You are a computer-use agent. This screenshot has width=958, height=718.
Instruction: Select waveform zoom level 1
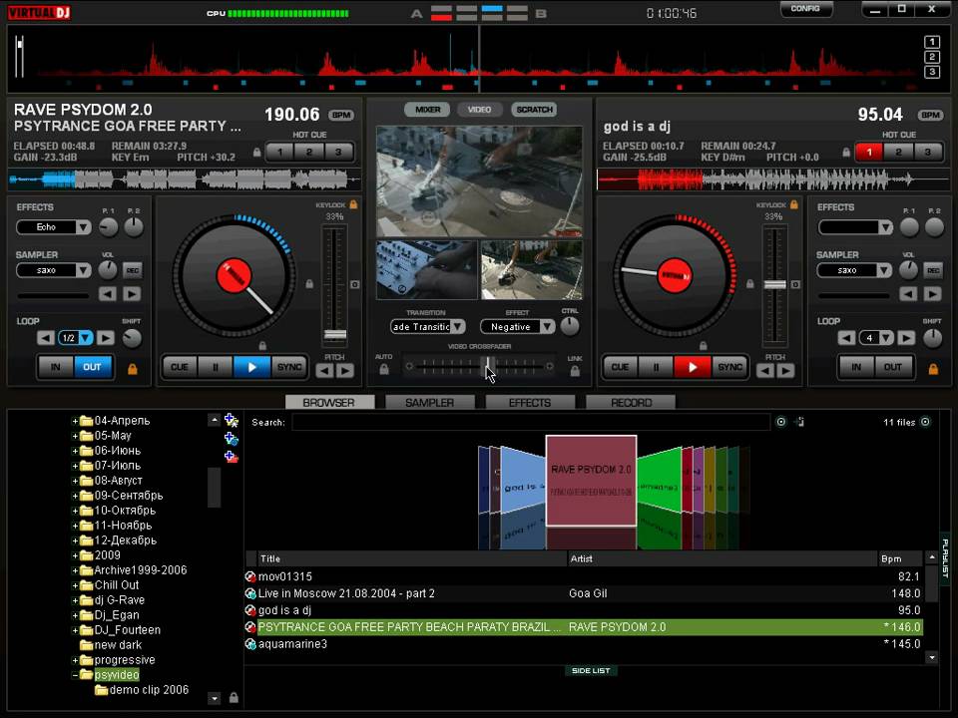932,42
